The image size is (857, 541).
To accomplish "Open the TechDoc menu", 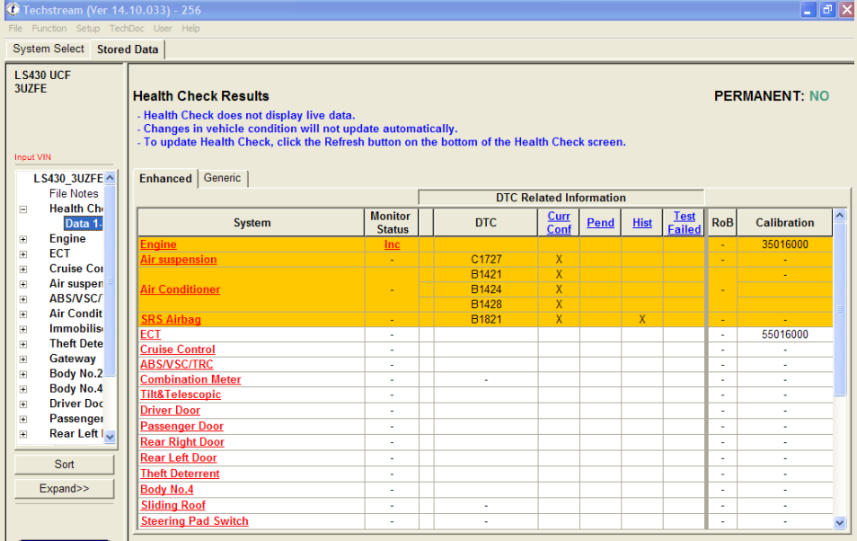I will pos(126,29).
